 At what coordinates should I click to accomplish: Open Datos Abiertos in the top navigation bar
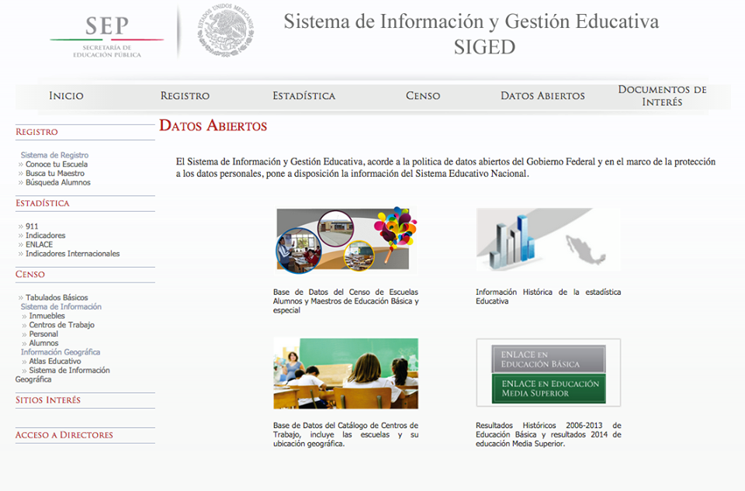542,96
